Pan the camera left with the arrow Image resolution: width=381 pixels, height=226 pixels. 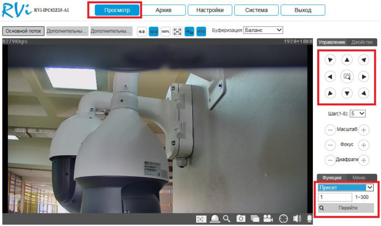[x=330, y=77]
